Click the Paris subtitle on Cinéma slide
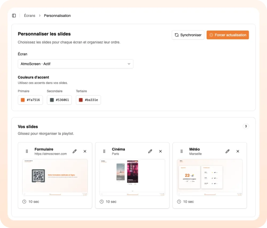This screenshot has width=267, height=228. point(115,154)
